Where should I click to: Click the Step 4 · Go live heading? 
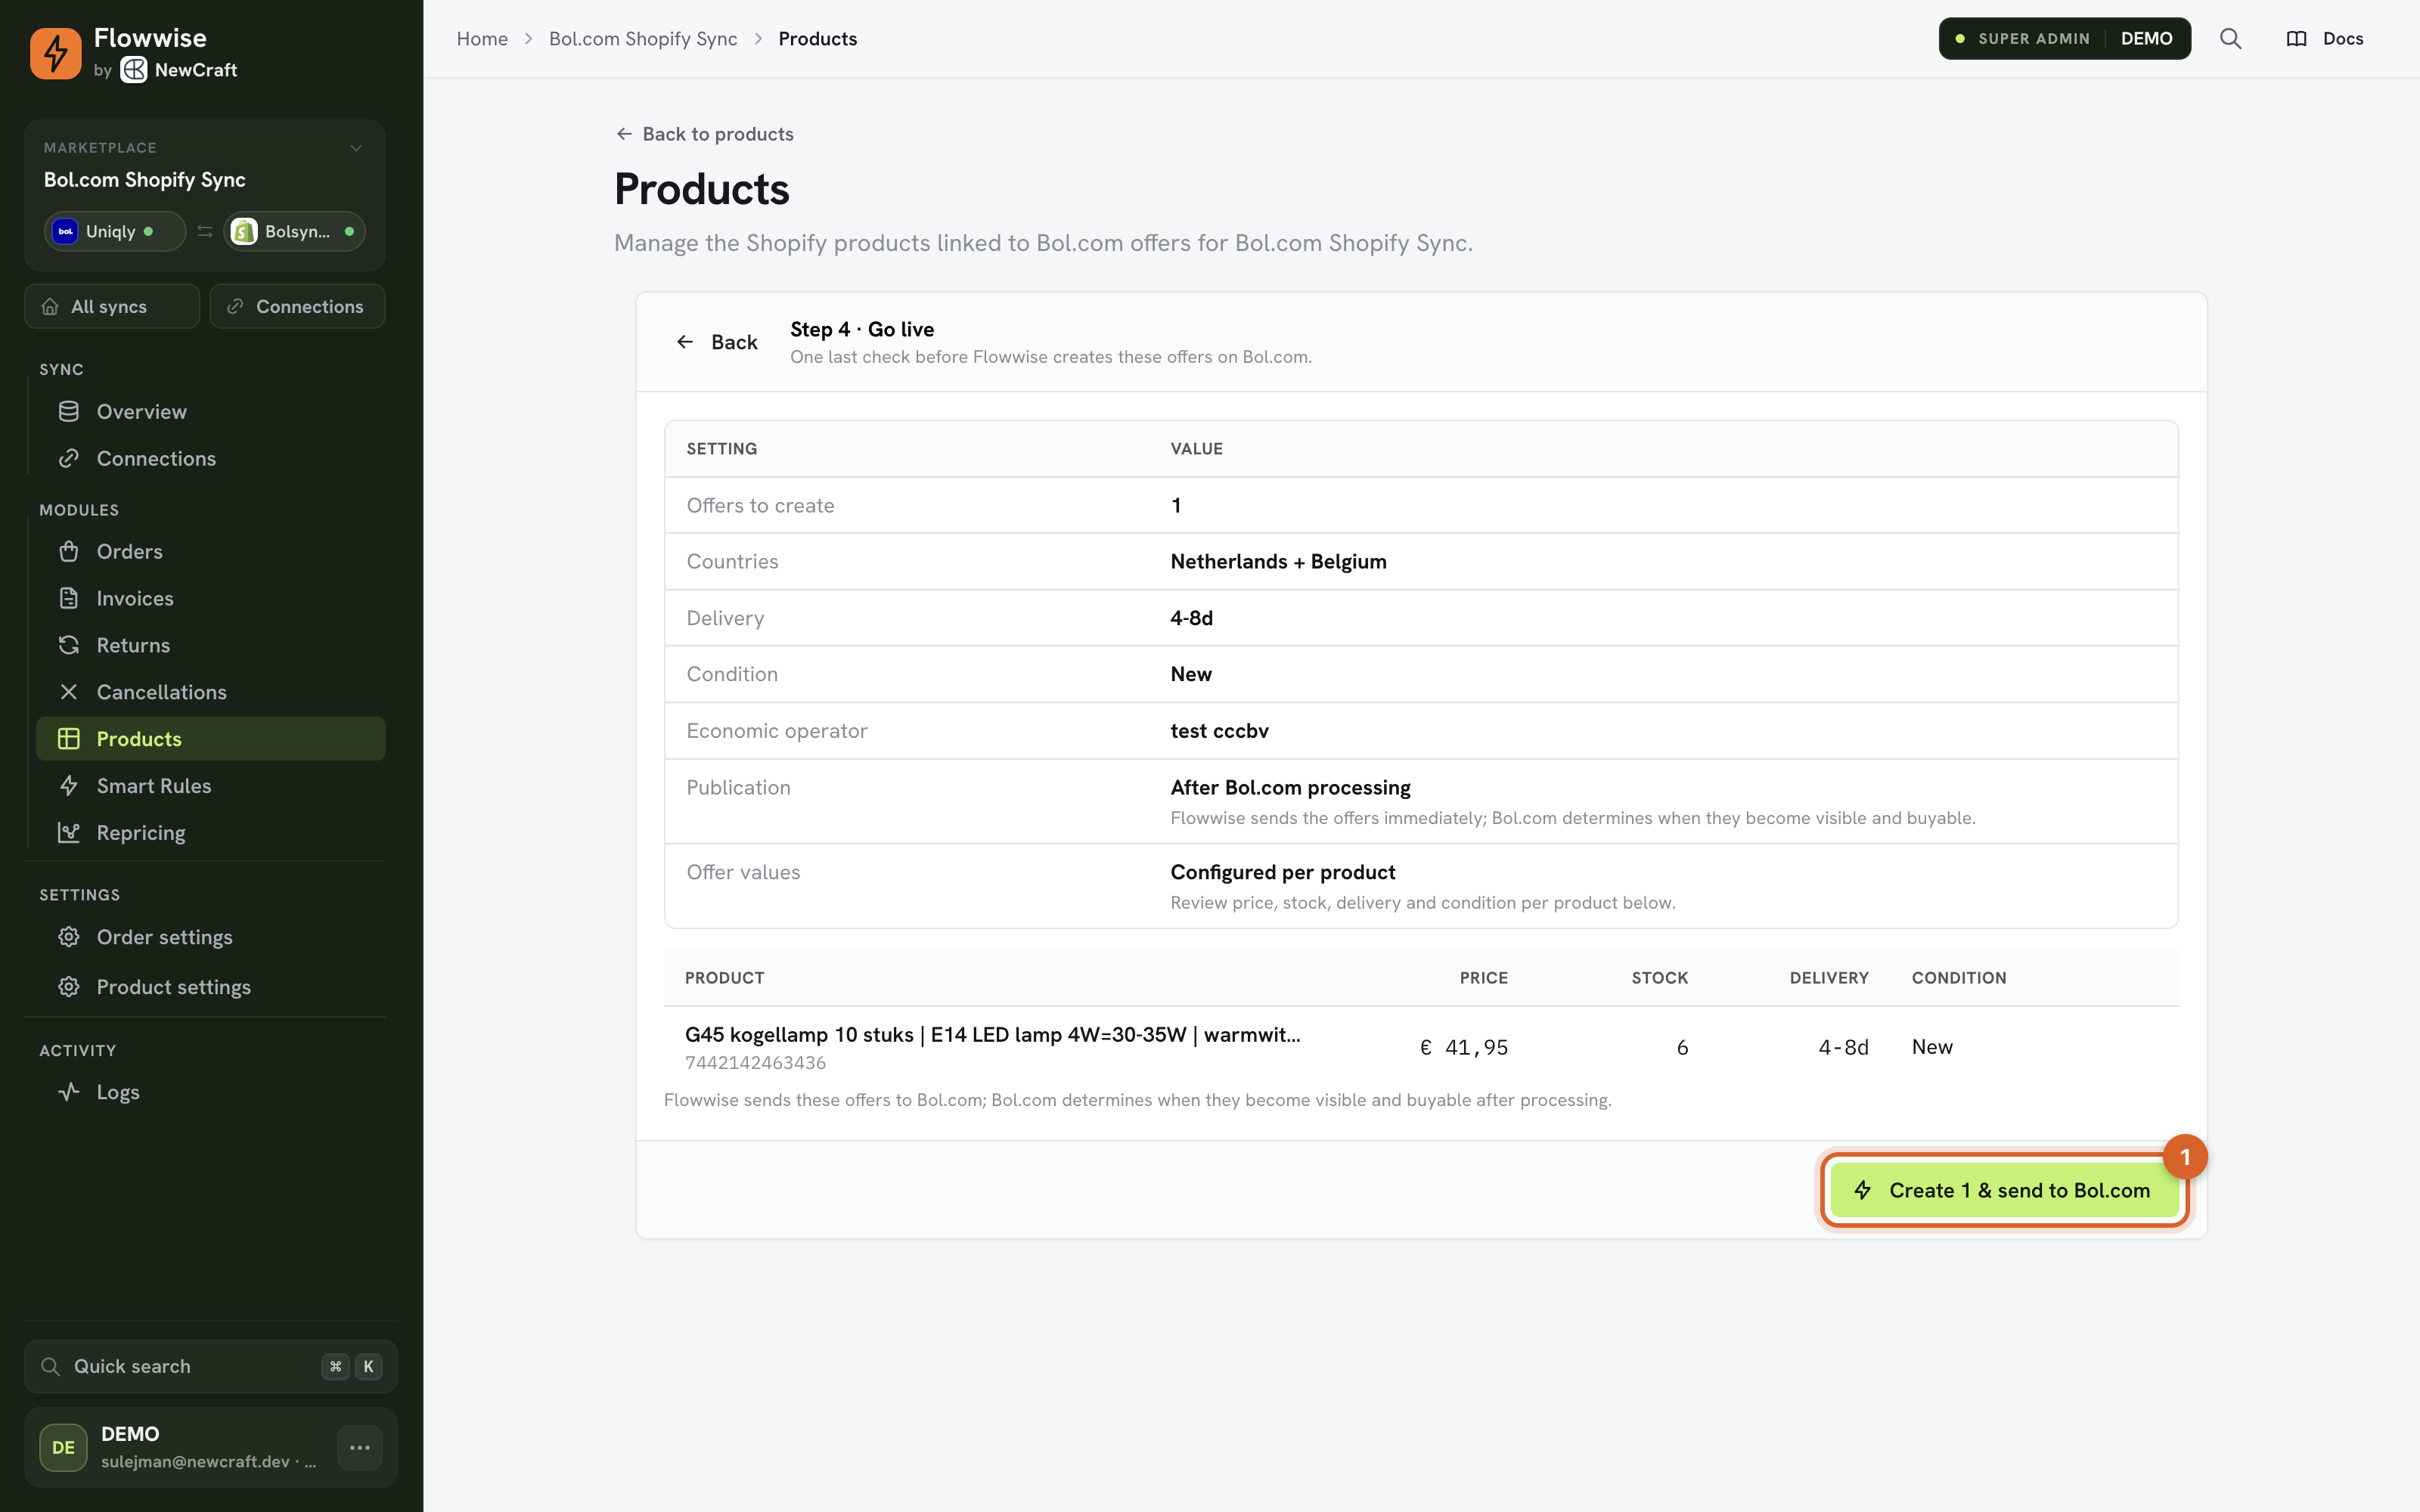click(862, 329)
